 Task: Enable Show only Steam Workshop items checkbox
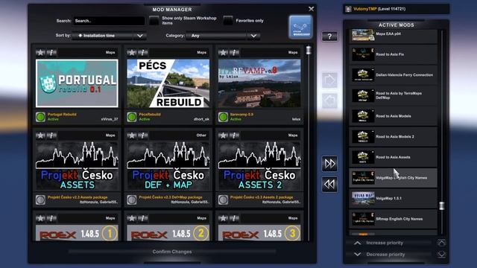[154, 21]
